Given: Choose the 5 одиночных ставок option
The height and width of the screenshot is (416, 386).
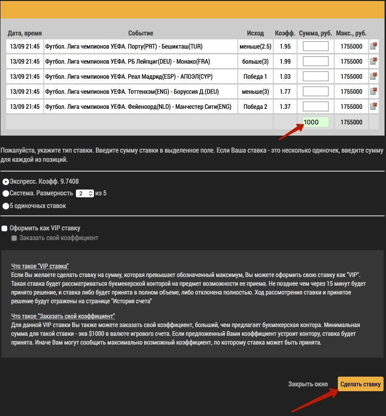Looking at the screenshot, I should [x=6, y=206].
